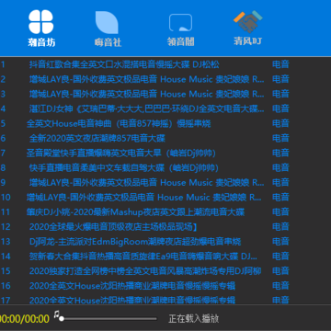The height and width of the screenshot is (331, 331).
Task: Click the music note icon beside the progress bar
Action: [56, 314]
